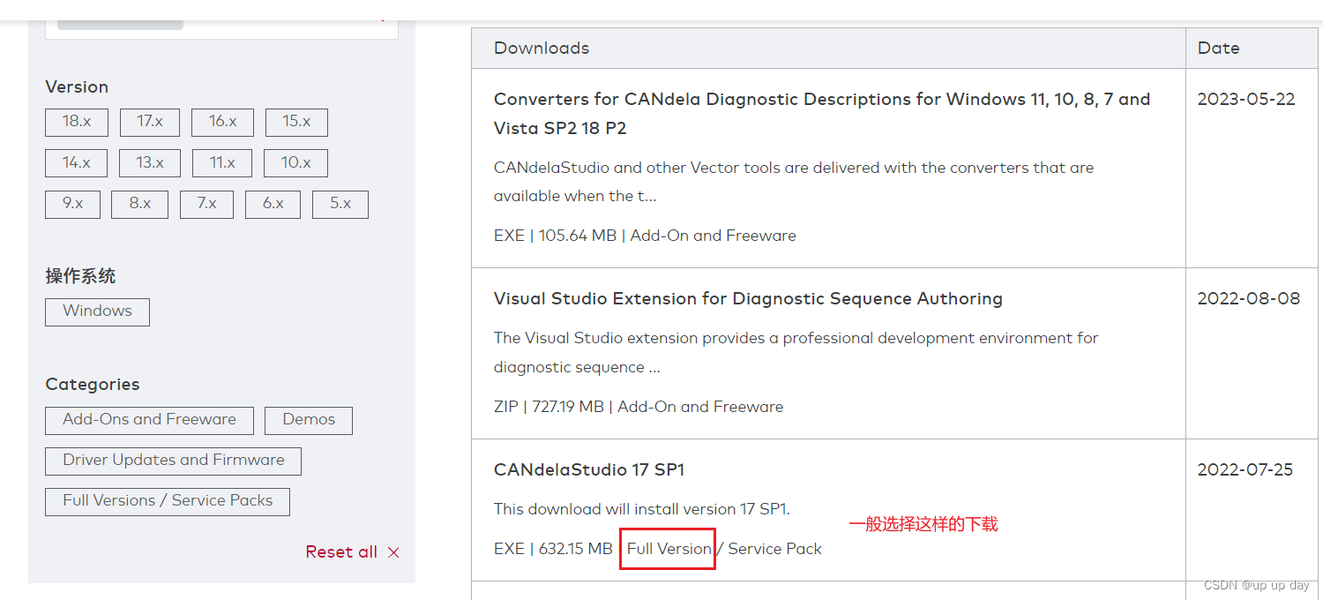
Task: Click 'ZIP | 727.19 MB | Add-On and Freeware'
Action: point(639,407)
